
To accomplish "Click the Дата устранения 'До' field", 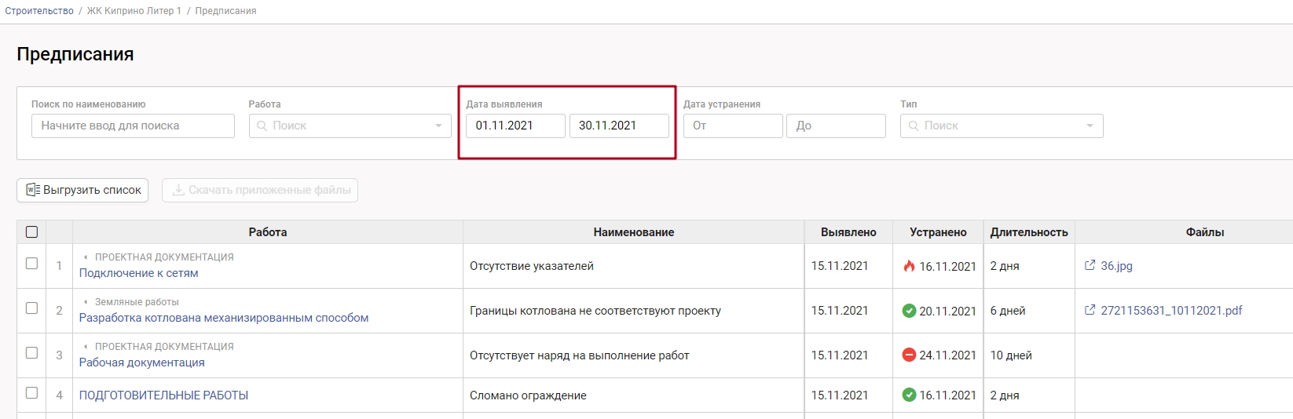I will (x=835, y=126).
